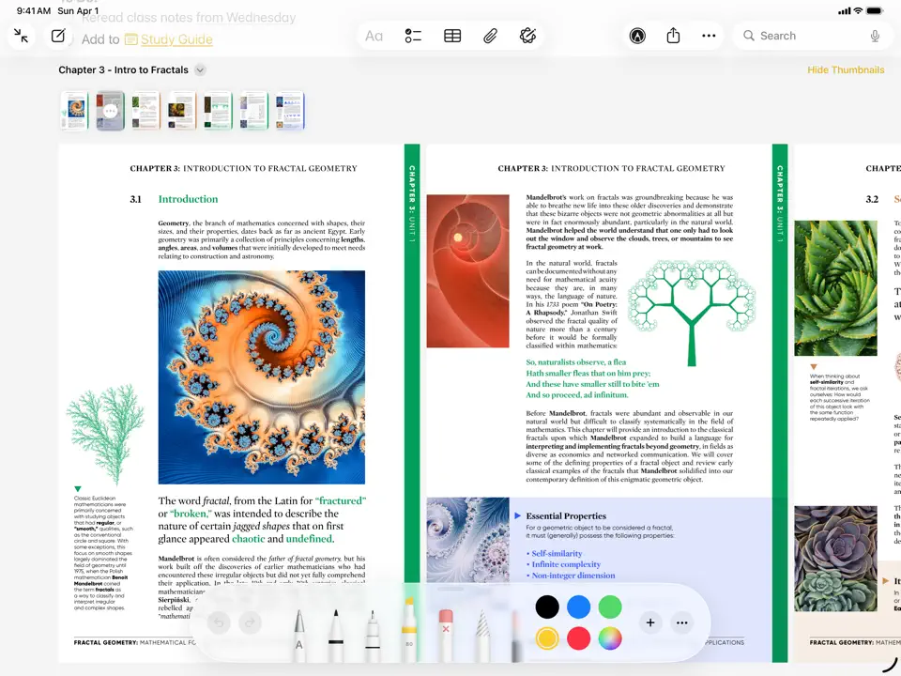
Task: Open the note's more options menu
Action: (709, 36)
